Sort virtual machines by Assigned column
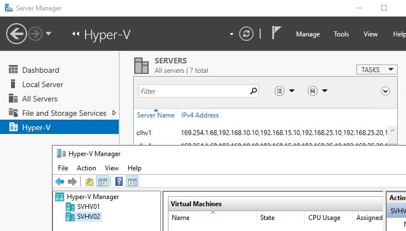406x231 pixels. tap(368, 218)
